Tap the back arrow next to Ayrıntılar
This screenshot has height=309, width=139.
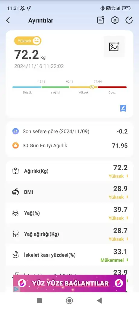click(x=8, y=20)
